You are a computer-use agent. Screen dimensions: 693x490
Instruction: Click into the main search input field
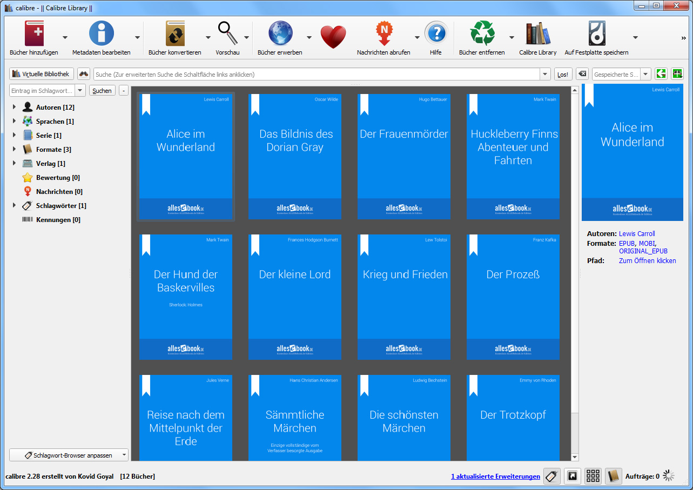[317, 74]
